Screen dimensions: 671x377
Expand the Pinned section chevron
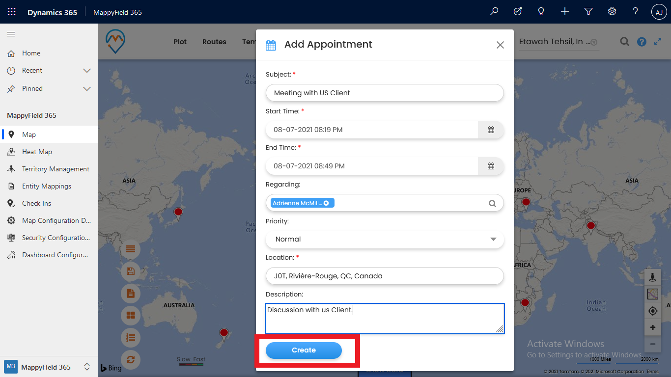(x=87, y=89)
